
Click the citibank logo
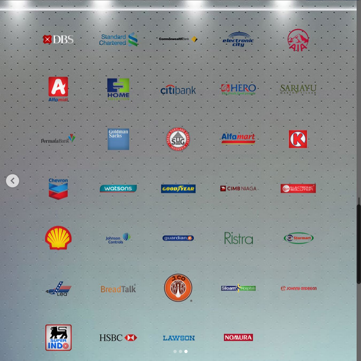pyautogui.click(x=178, y=90)
